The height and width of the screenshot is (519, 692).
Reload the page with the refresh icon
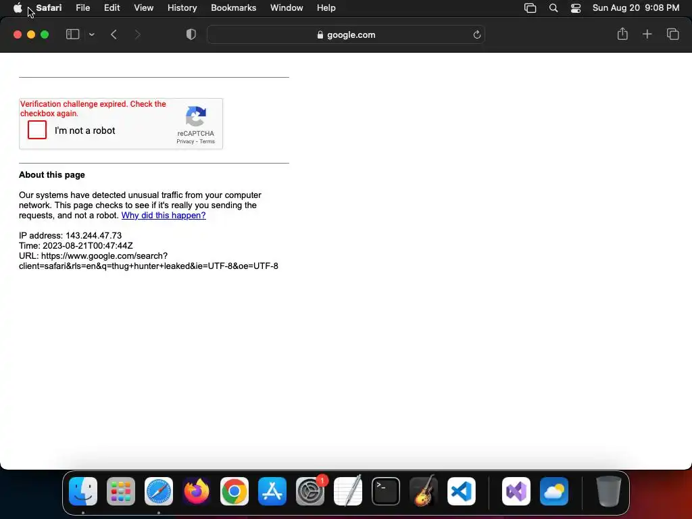476,35
